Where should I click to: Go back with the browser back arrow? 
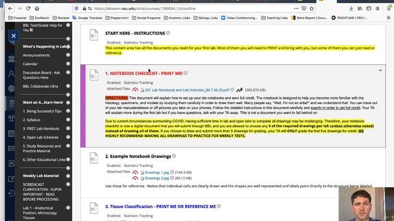click(x=10, y=9)
